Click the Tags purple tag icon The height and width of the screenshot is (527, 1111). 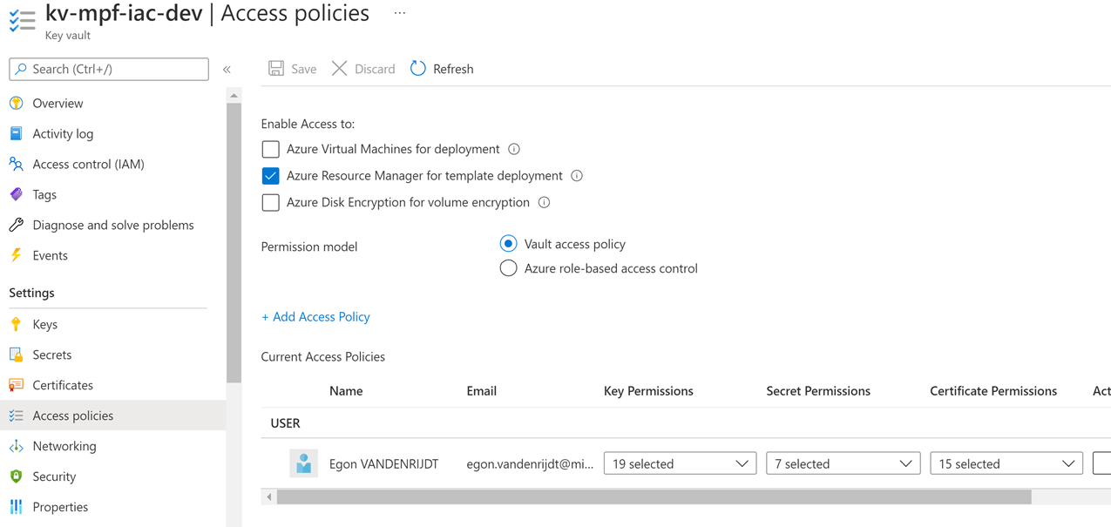[17, 195]
